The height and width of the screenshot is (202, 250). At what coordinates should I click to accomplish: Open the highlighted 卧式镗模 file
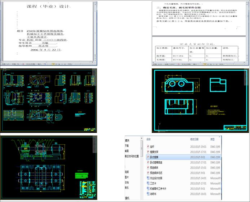tap(183, 157)
